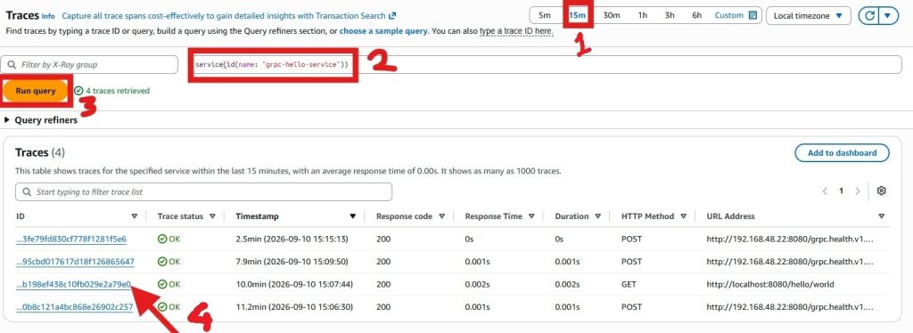Open trace ending in 3fe79fd830cf778f1281f5e6

(x=71, y=239)
